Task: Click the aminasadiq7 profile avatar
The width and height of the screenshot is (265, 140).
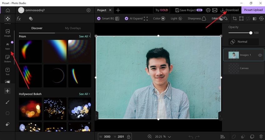Action: click(21, 10)
